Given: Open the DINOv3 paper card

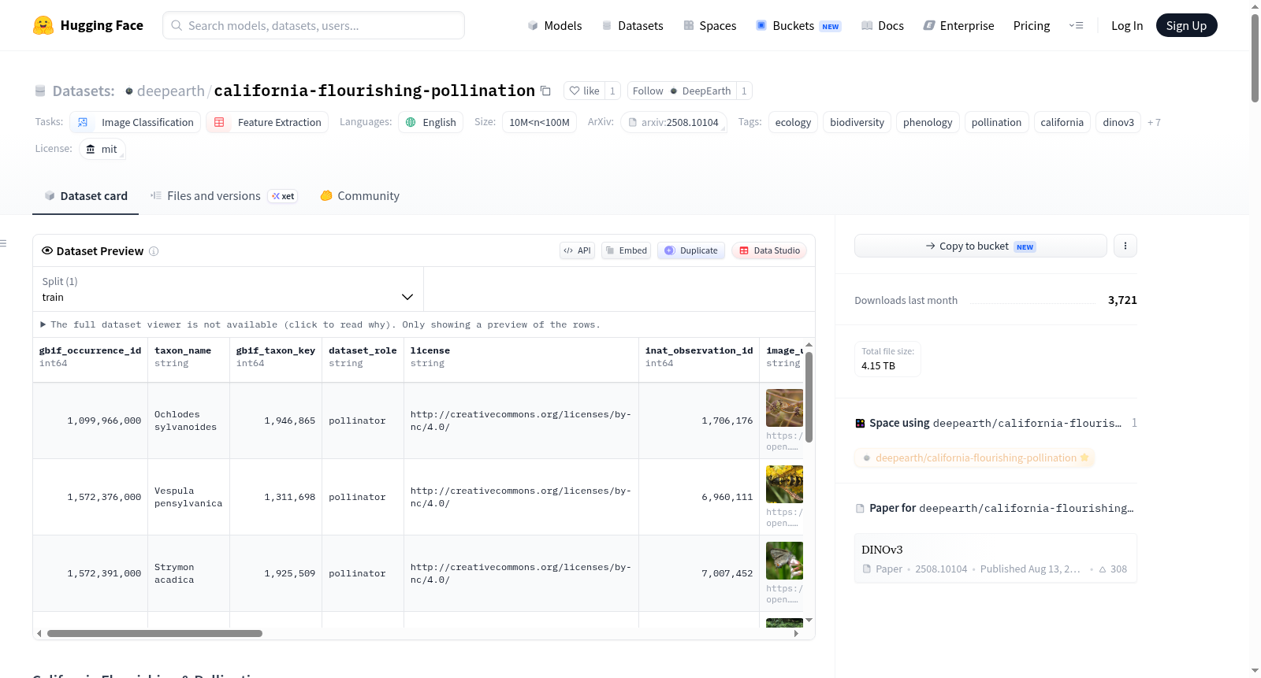Looking at the screenshot, I should (x=995, y=558).
